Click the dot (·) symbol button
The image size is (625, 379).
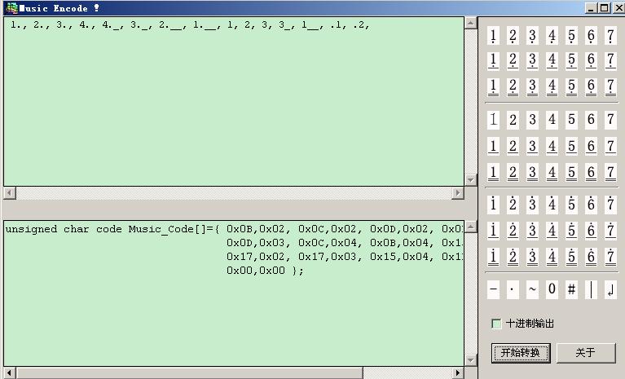point(513,290)
